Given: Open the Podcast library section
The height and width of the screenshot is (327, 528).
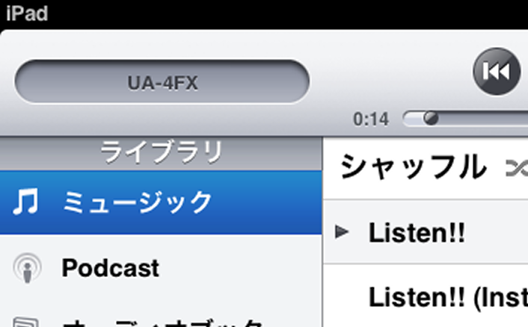Looking at the screenshot, I should (161, 267).
